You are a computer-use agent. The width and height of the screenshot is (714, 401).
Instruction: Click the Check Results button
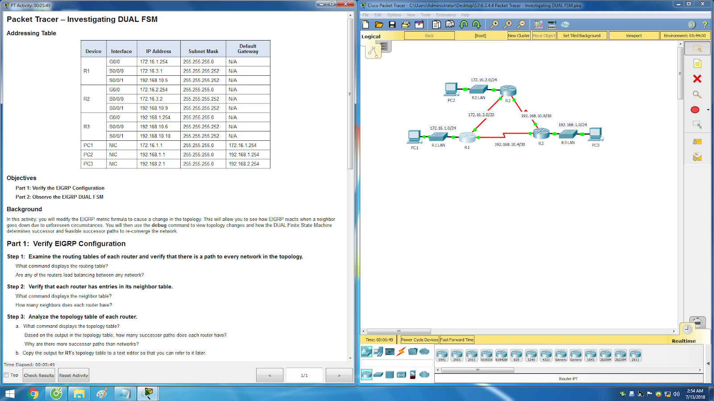click(39, 375)
